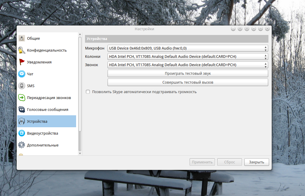Open the Микрофон device dropdown
The image size is (305, 196).
click(x=188, y=48)
